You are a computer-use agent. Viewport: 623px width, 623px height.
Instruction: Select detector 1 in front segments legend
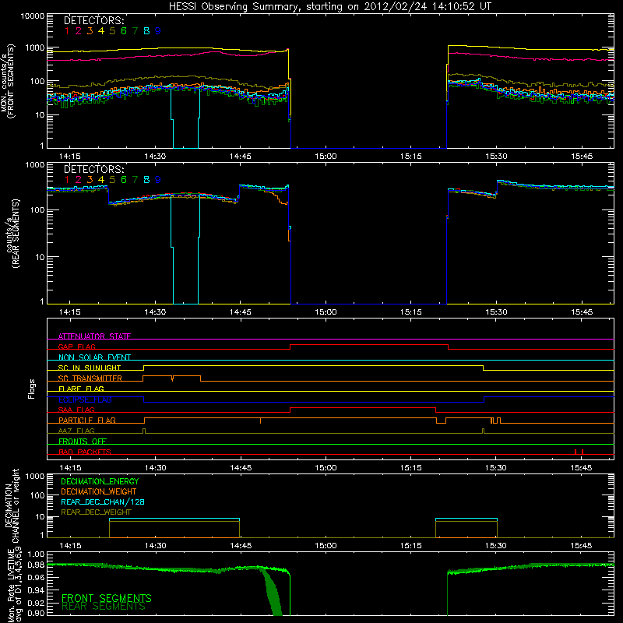pyautogui.click(x=67, y=31)
